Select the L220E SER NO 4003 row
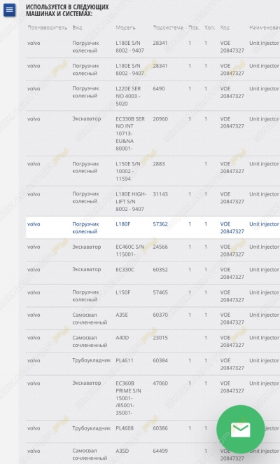 [153, 96]
